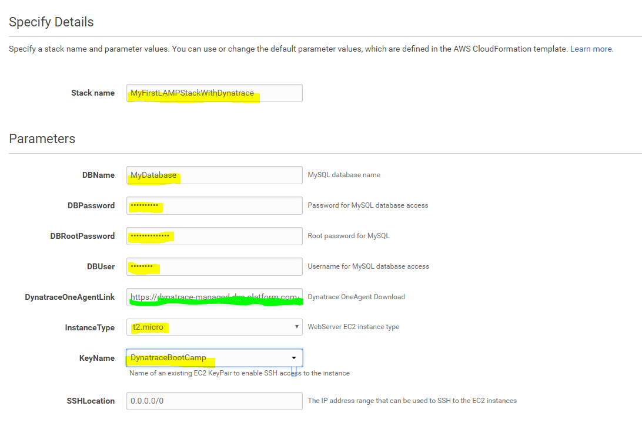Click the DynatraceOneAgentLink URL field

point(215,297)
